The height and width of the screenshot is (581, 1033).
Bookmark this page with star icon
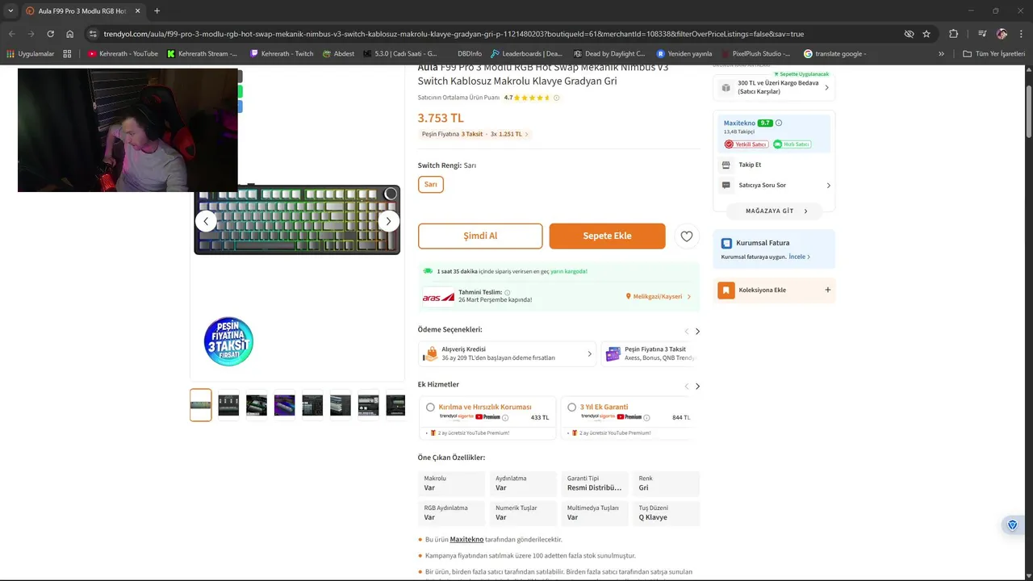926,34
